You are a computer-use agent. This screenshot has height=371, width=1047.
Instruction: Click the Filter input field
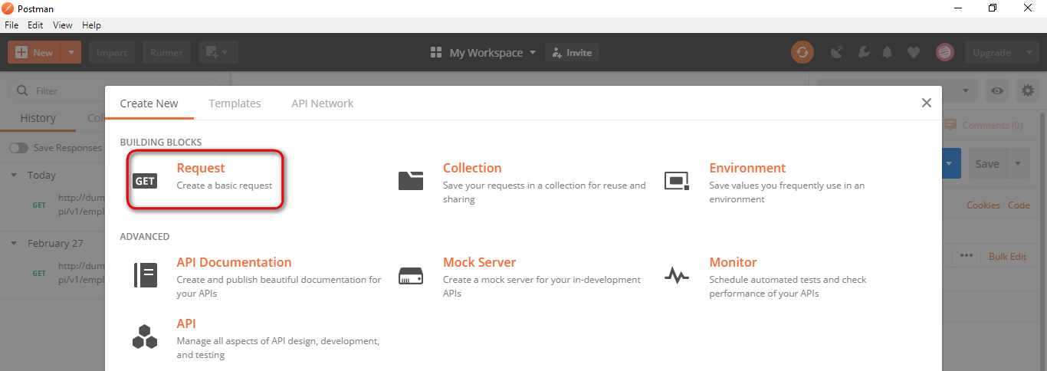point(113,90)
